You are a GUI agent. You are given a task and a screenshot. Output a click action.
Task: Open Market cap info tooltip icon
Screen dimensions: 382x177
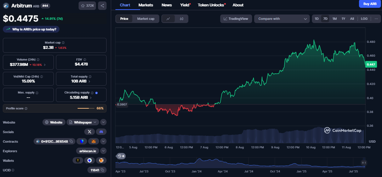(63, 42)
